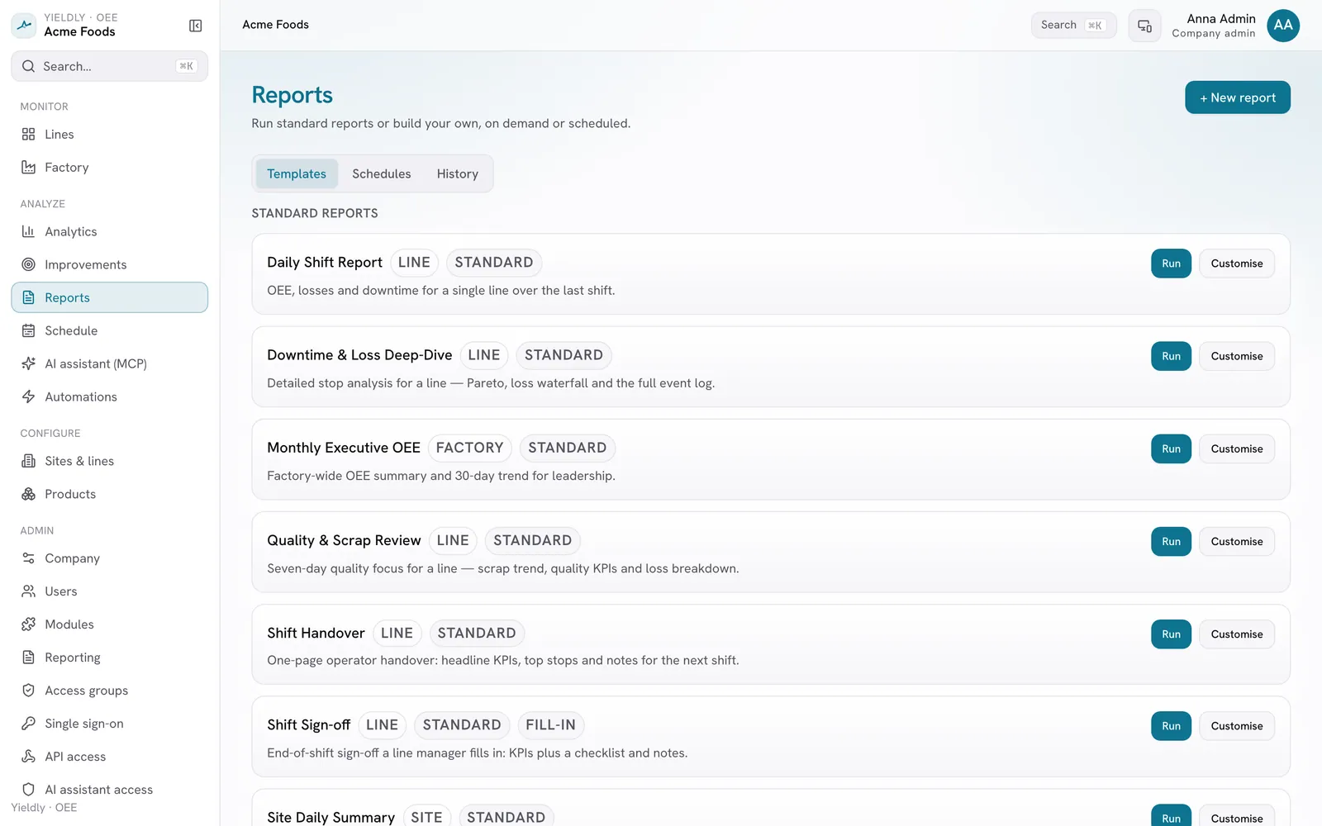Open Sites & lines building icon
Screen dimensions: 1322x826
coord(28,461)
